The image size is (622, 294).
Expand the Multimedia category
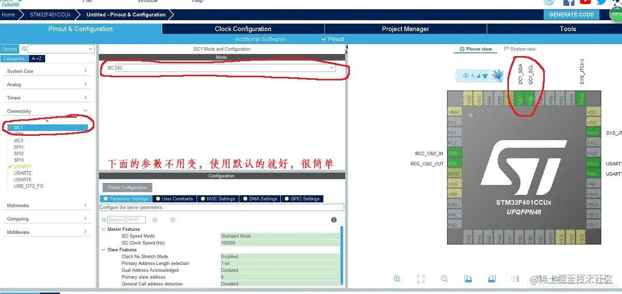click(47, 205)
